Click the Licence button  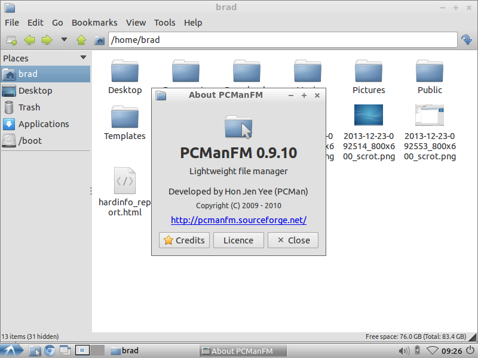pos(238,240)
